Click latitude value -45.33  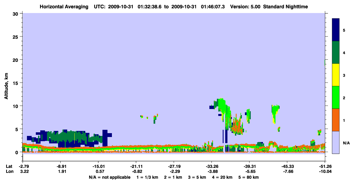(287, 166)
